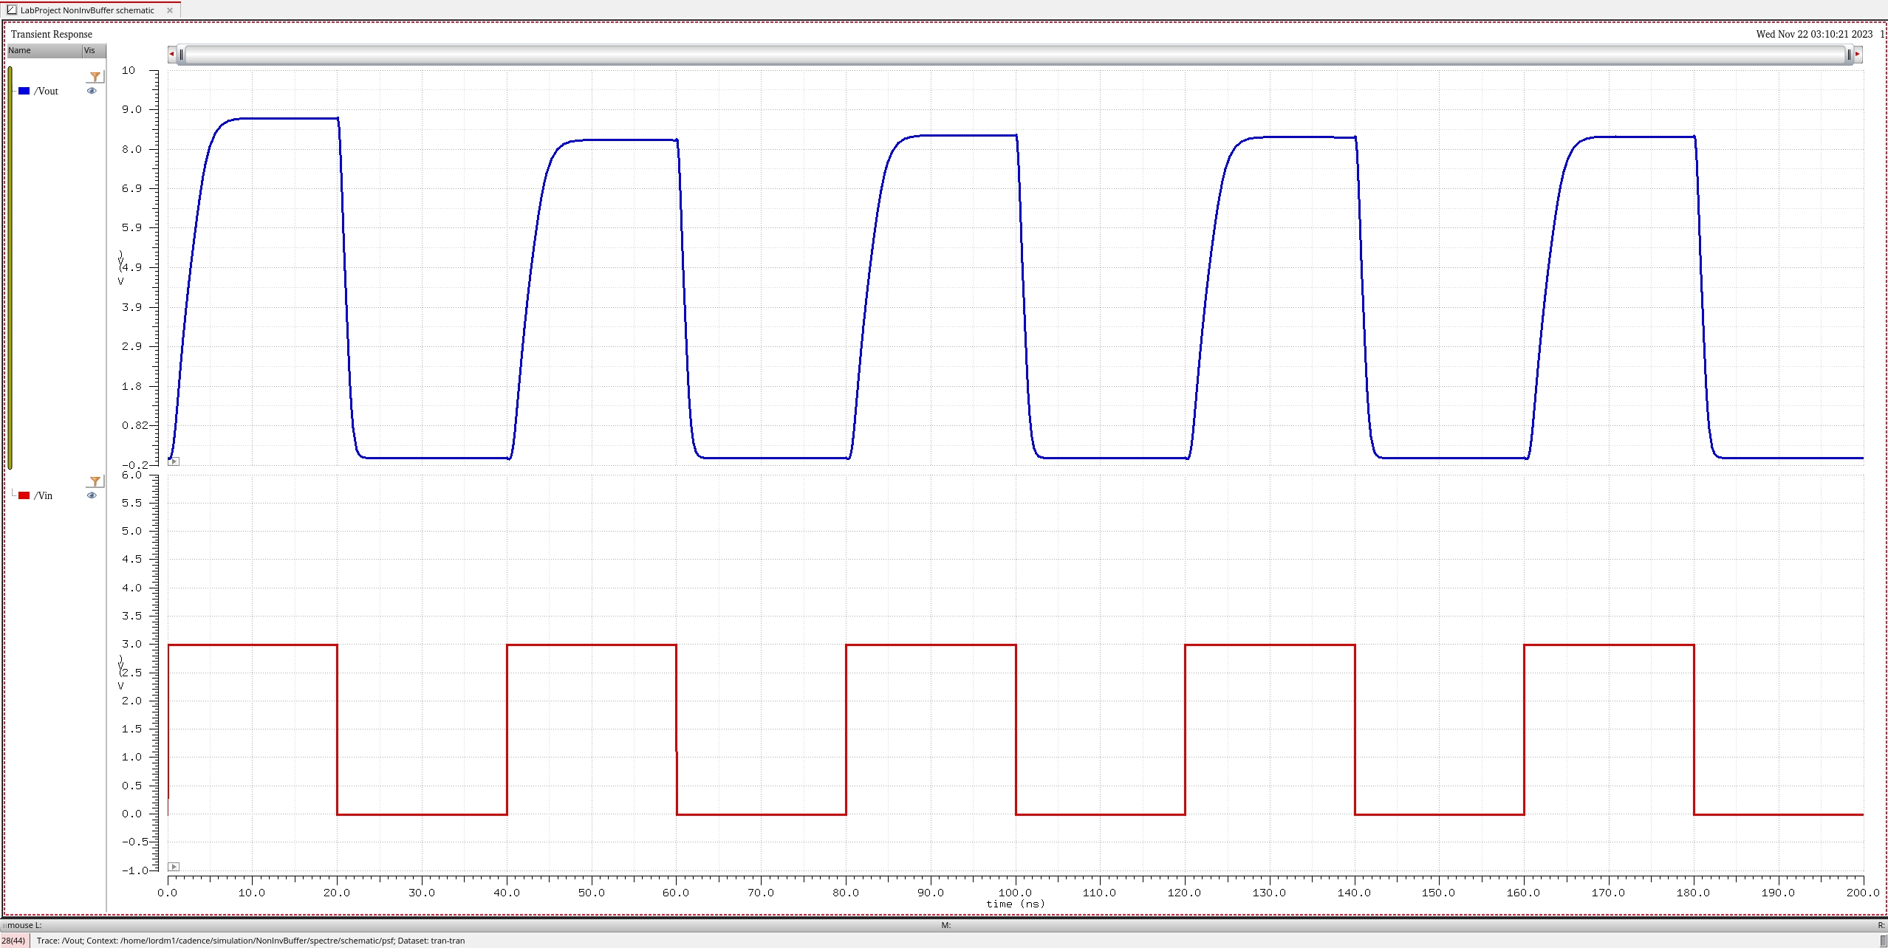The height and width of the screenshot is (948, 1888).
Task: Click the filter funnel icon above /Vout
Action: [x=95, y=77]
